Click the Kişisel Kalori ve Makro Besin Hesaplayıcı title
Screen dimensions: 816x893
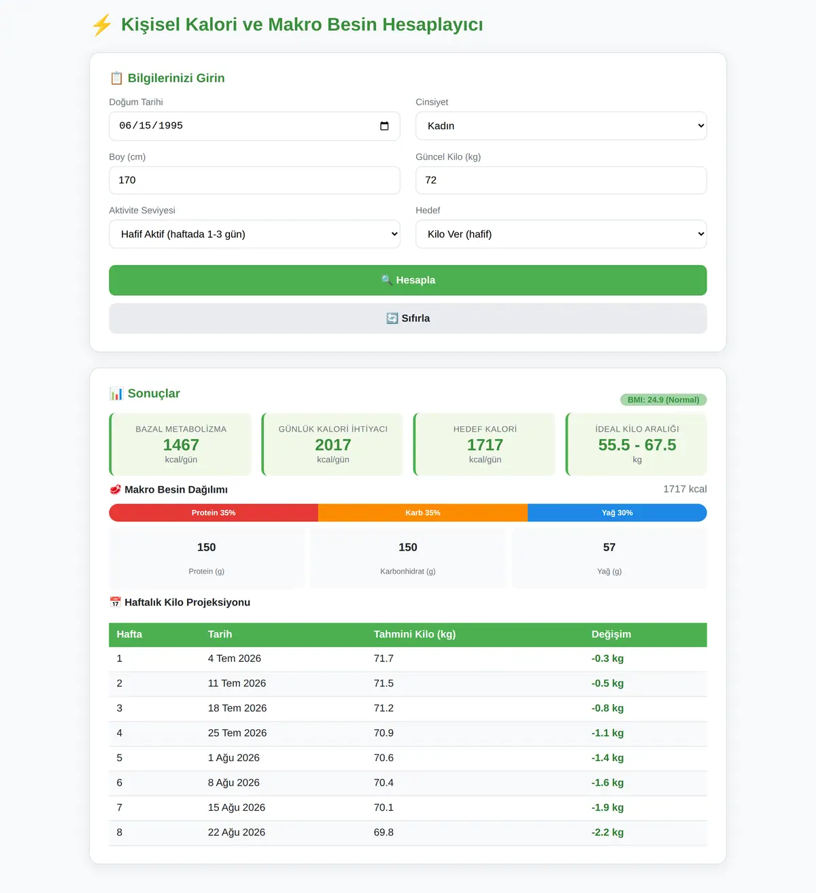coord(302,24)
